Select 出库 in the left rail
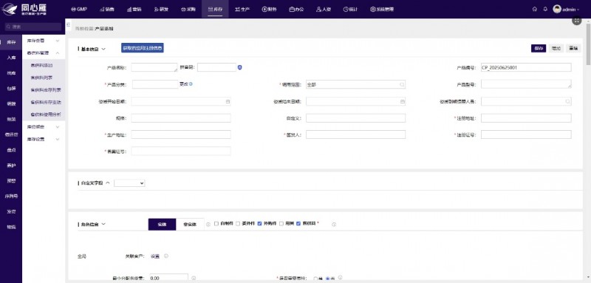 11,73
